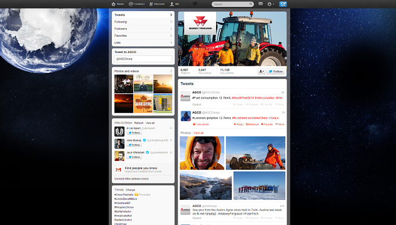
Task: Click the Twitter bird logo
Action: tap(195, 4)
